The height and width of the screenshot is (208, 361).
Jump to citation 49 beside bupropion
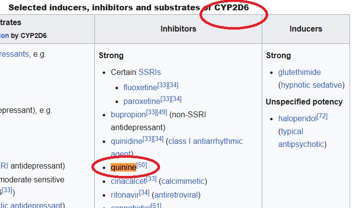coord(161,112)
